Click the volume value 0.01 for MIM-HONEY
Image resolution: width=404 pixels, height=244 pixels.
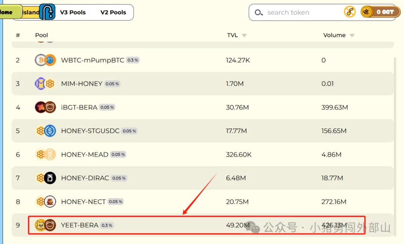tap(327, 84)
